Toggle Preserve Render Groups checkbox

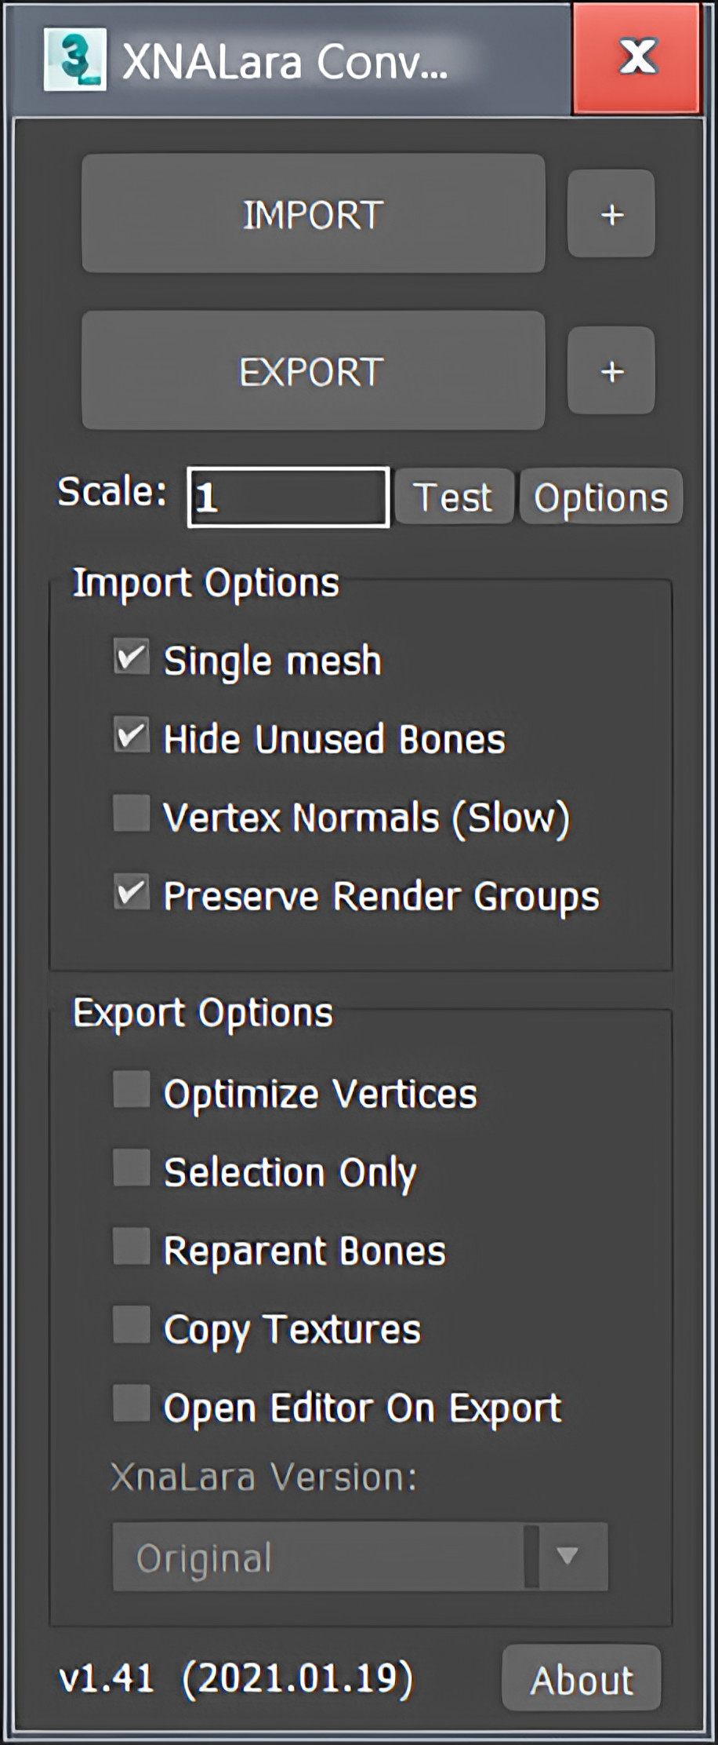point(132,893)
